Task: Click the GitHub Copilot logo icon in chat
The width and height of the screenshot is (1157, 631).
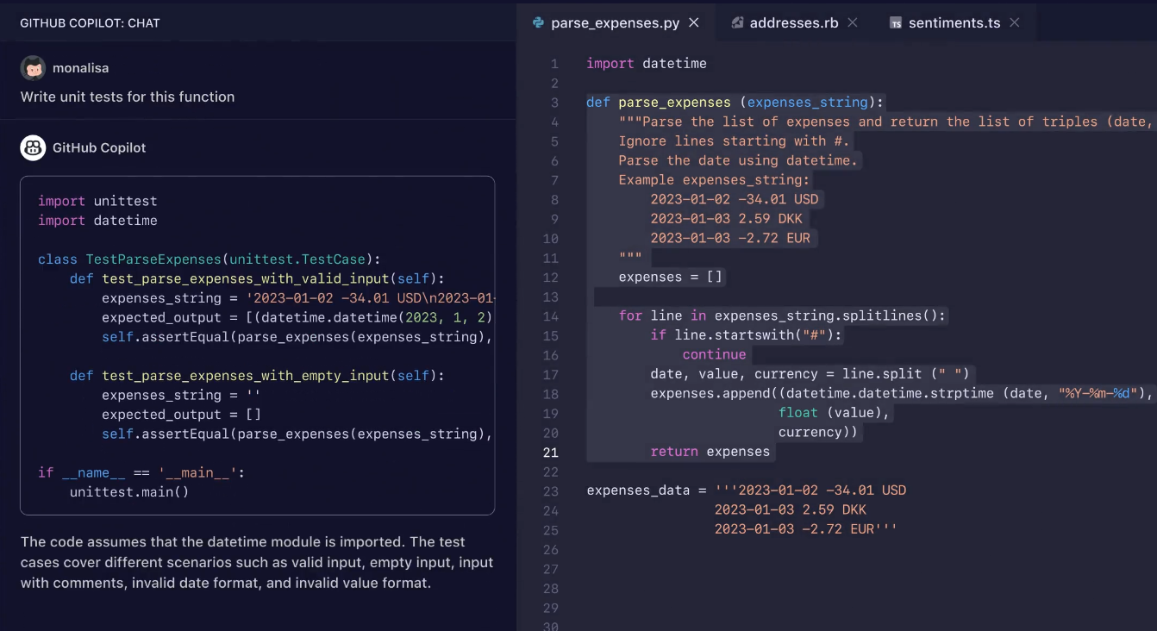Action: point(33,147)
